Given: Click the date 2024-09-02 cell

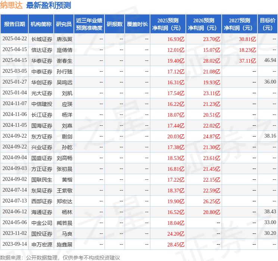Looking at the screenshot, I should [15, 179].
